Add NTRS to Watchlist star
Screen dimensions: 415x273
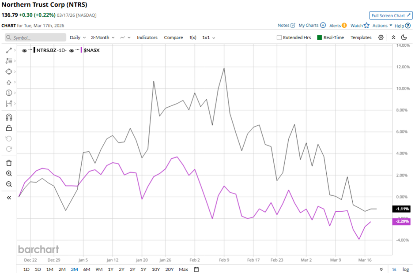[x=360, y=26]
